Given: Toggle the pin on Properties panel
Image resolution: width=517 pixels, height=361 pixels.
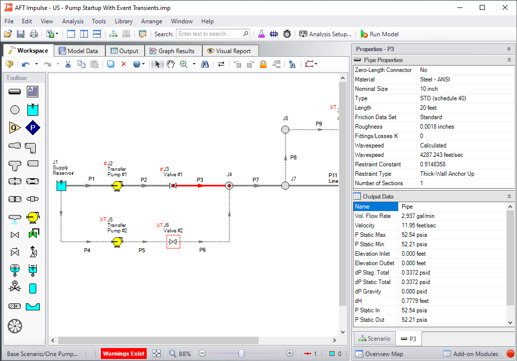Looking at the screenshot, I should tap(509, 49).
